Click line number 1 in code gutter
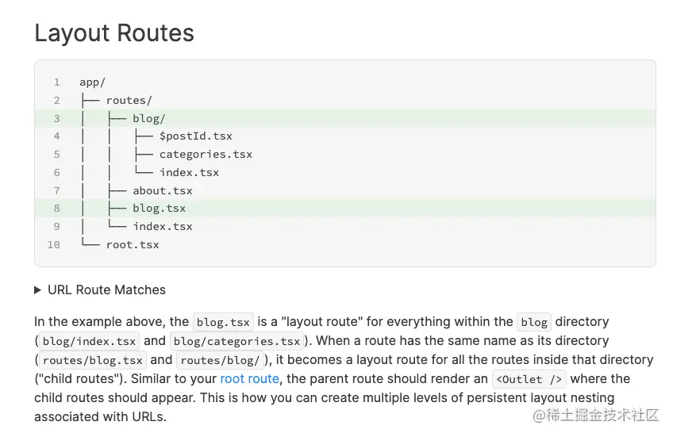Screen dimensions: 673x437 (57, 82)
